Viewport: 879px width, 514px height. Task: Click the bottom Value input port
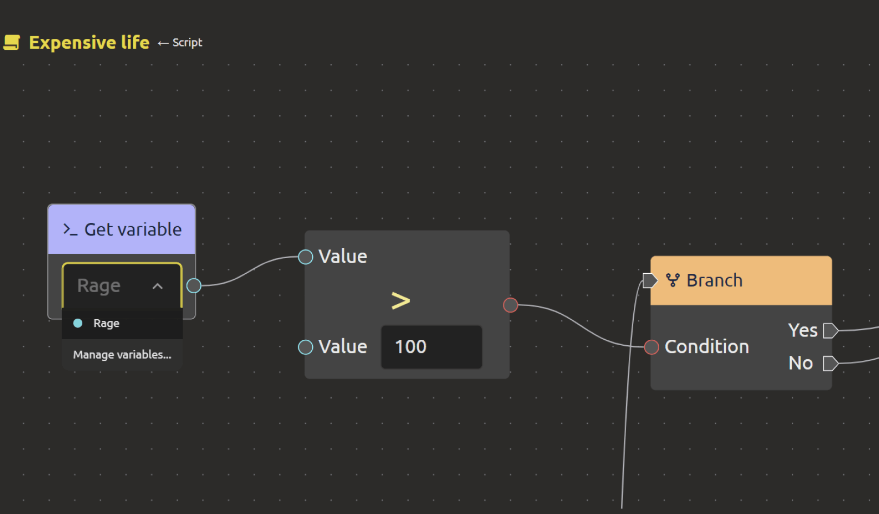click(306, 347)
